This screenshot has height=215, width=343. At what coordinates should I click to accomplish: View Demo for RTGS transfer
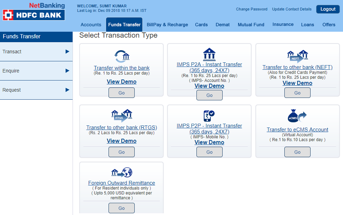tap(122, 141)
